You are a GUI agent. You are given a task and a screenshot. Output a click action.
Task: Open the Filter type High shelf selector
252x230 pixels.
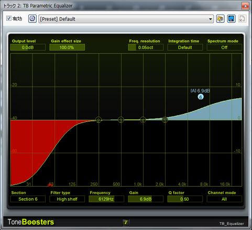tap(67, 199)
